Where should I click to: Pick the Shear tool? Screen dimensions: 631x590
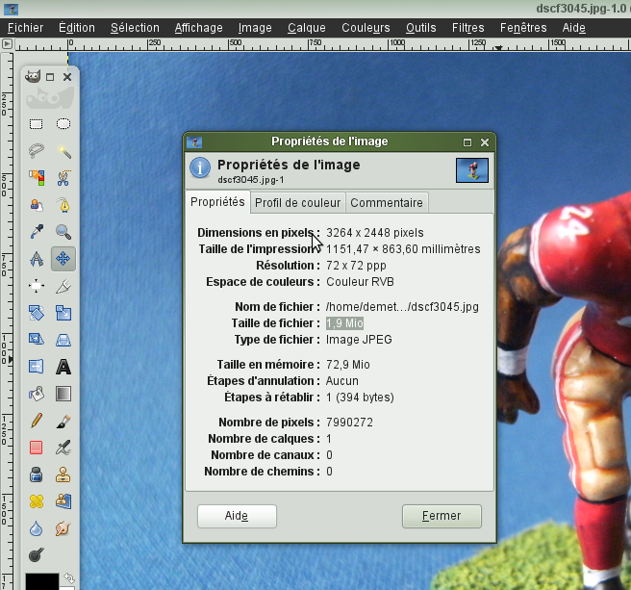click(x=37, y=340)
